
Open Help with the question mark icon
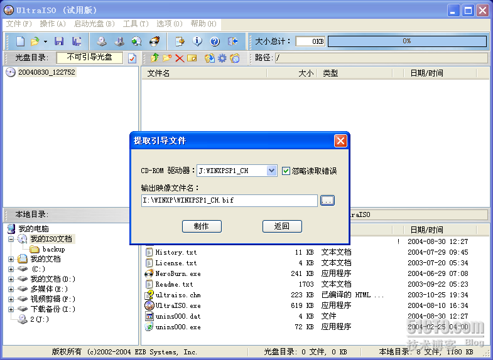215,41
